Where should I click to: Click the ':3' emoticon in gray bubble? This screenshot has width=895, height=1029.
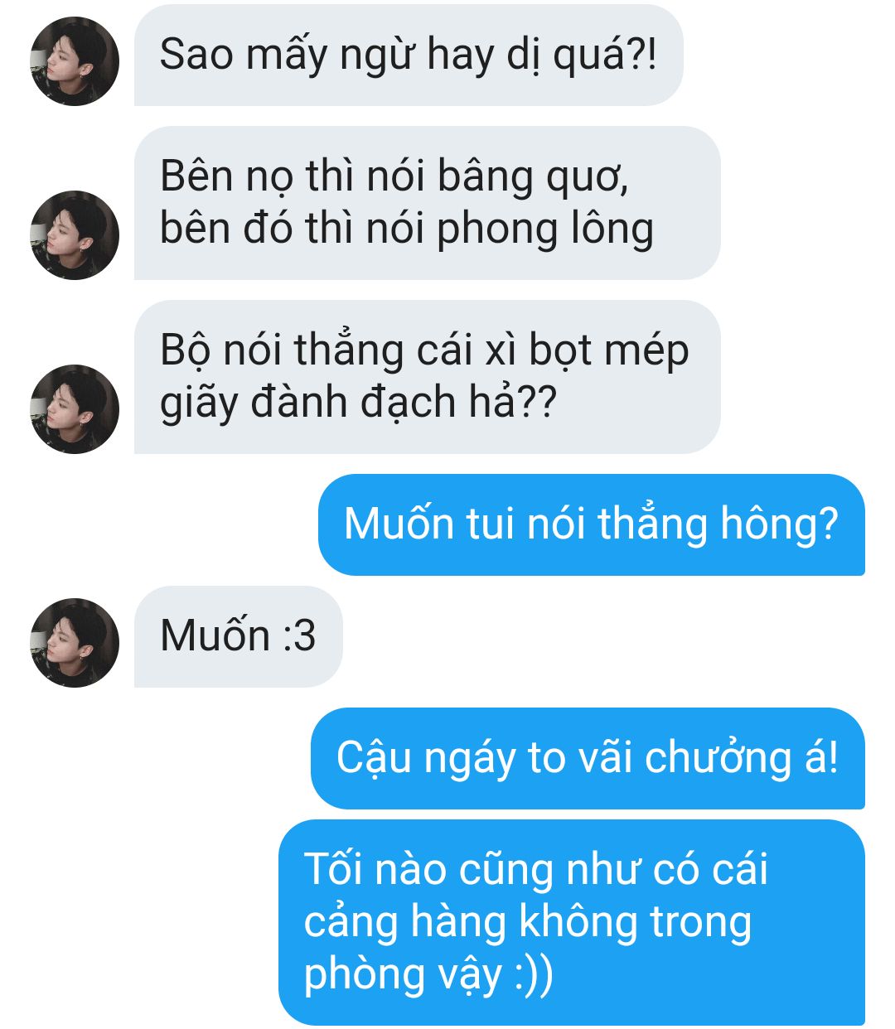(x=299, y=636)
